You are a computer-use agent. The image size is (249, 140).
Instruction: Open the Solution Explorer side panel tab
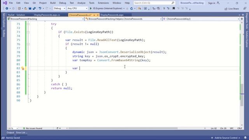(247, 39)
